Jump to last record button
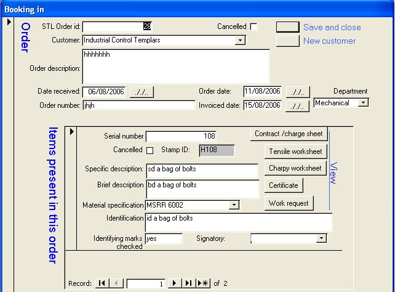 click(189, 283)
